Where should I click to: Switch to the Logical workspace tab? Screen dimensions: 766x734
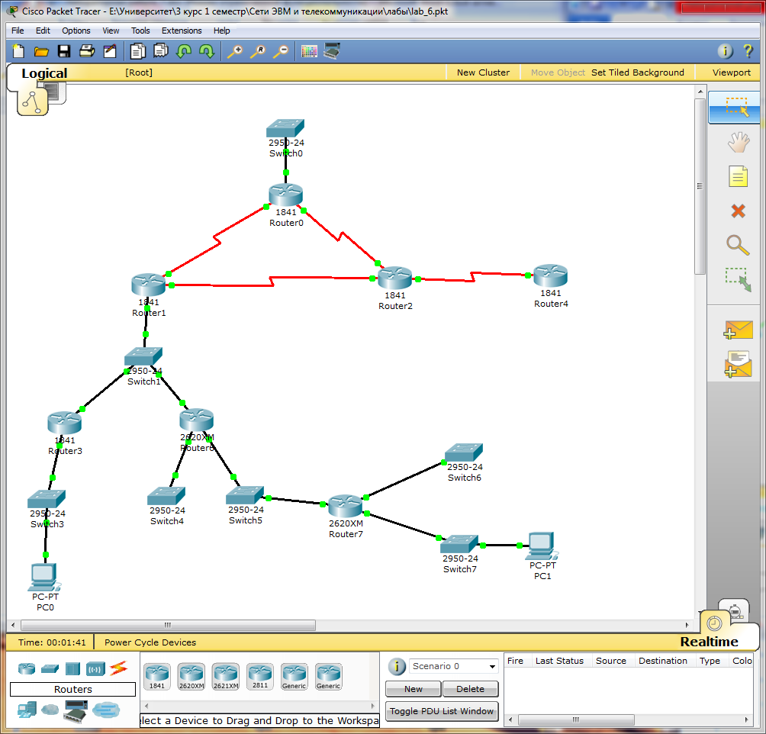point(44,73)
